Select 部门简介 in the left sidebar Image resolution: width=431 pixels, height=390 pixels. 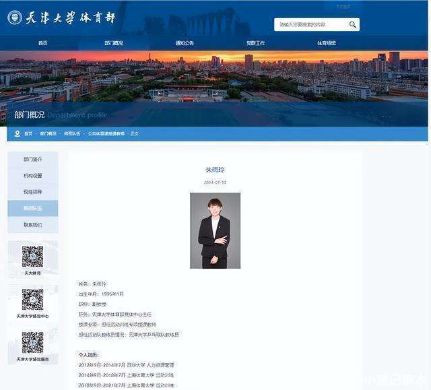32,160
